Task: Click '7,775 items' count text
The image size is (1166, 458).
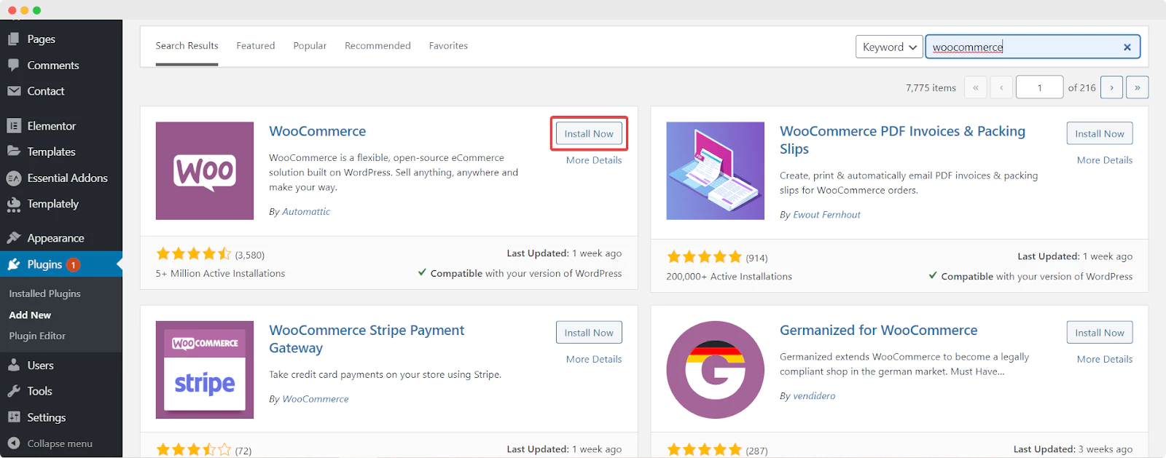Action: [931, 88]
